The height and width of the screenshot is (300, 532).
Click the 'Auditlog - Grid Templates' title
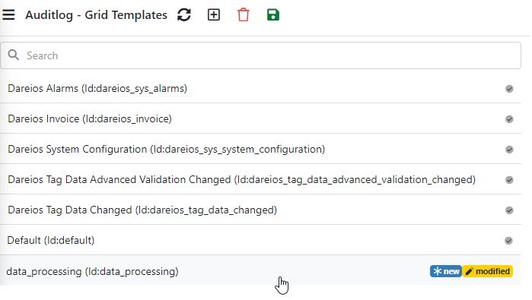96,15
